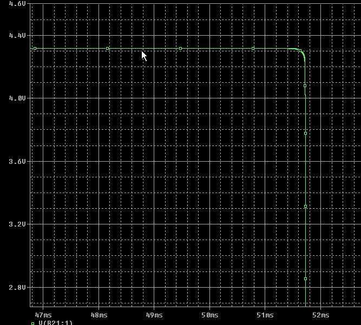This screenshot has height=325, width=361.
Task: Click the 51ms X-axis label
Action: pos(265,315)
